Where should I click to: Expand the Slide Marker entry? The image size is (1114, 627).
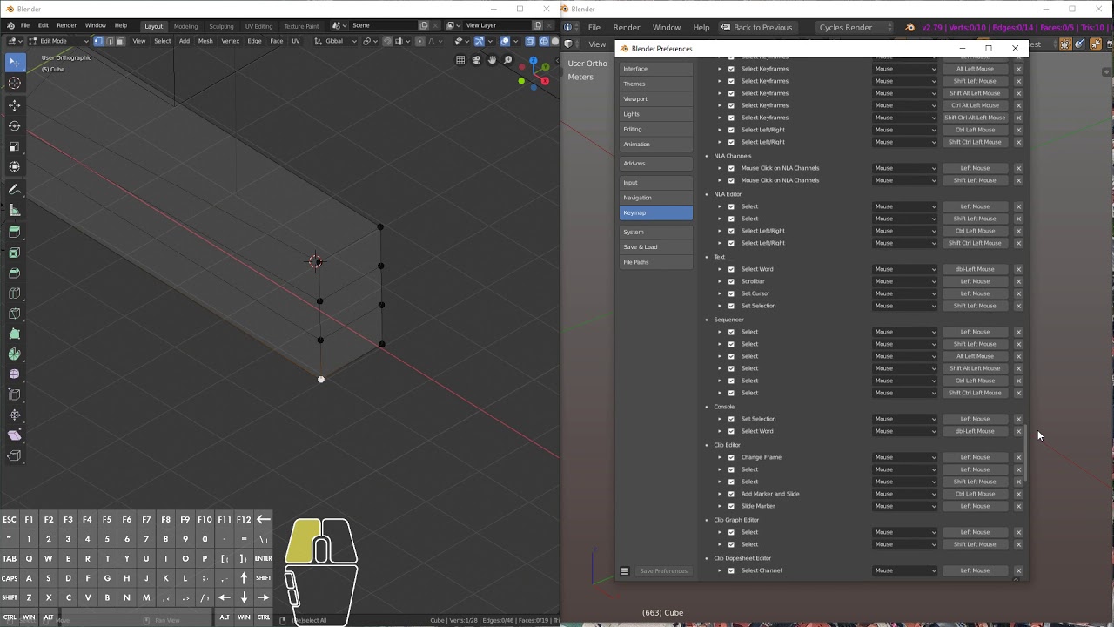[x=720, y=506]
